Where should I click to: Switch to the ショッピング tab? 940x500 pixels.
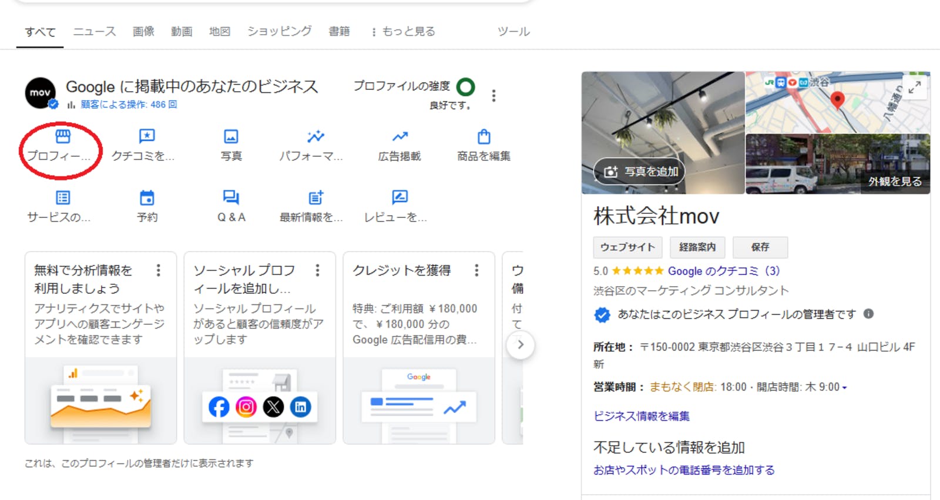(x=279, y=32)
